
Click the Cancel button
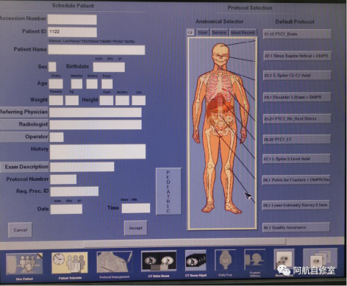(x=21, y=230)
